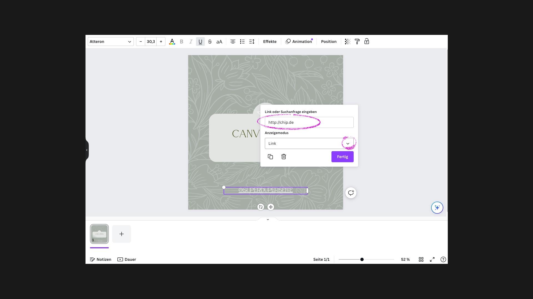The height and width of the screenshot is (299, 533).
Task: Open the Notizen panel
Action: [100, 259]
